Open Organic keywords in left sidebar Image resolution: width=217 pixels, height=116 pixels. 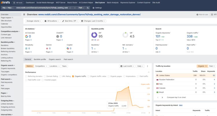[x=8, y=69]
